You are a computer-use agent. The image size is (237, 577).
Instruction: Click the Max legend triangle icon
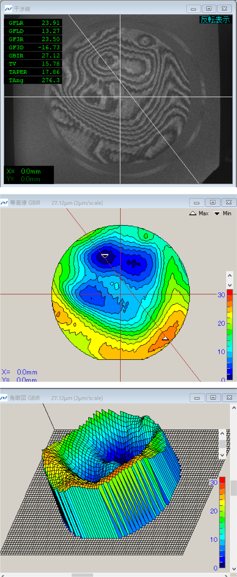pos(193,213)
